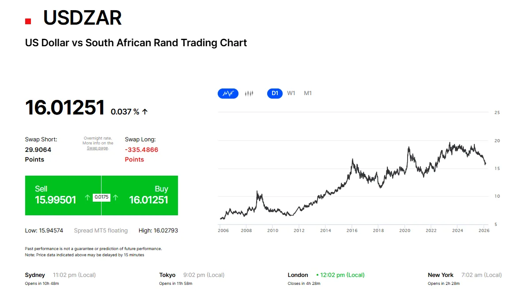
Task: Click the 0.0175 spread value box
Action: (x=102, y=197)
